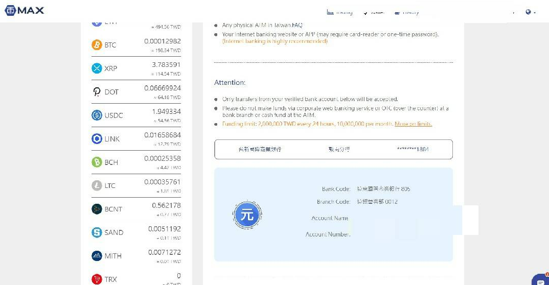Image resolution: width=549 pixels, height=285 pixels.
Task: Select the SAND wallet label
Action: coord(114,232)
